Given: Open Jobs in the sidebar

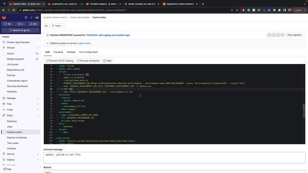Looking at the screenshot, I should [20, 127].
